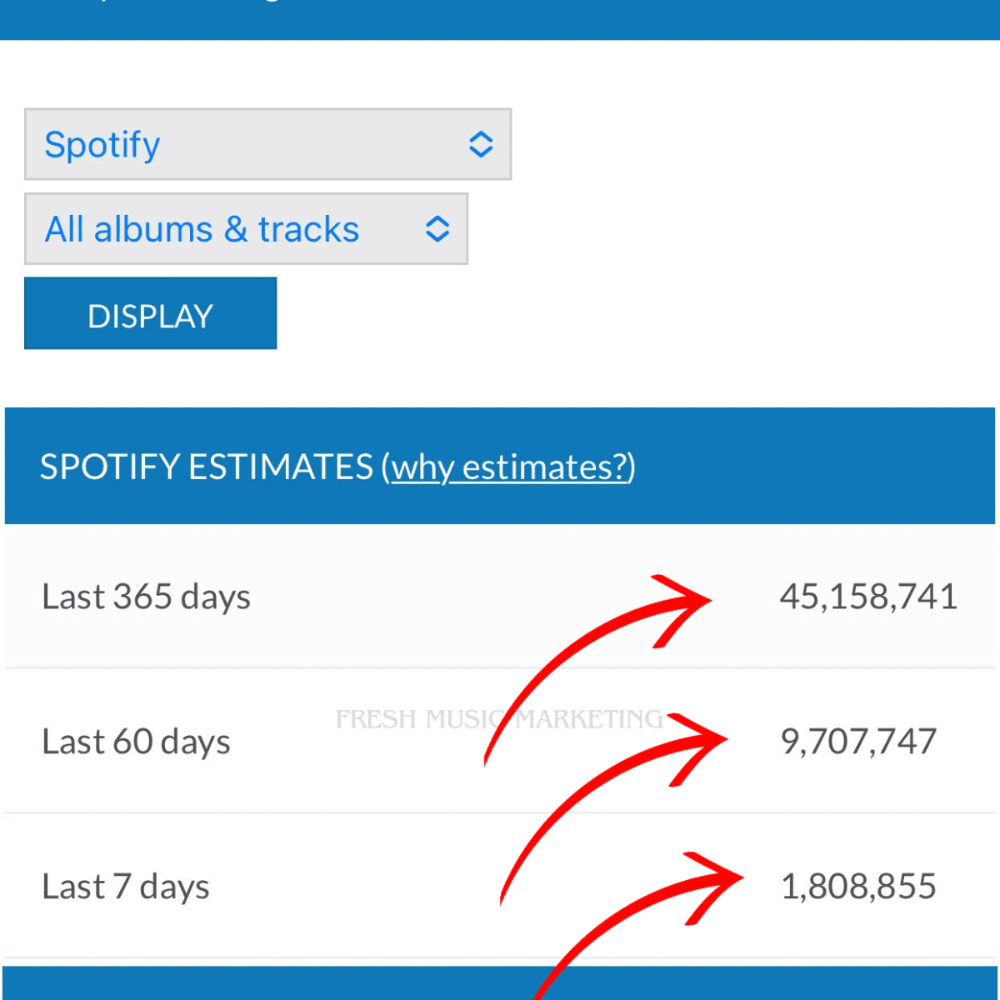Click the DISPLAY button
This screenshot has height=1000, width=1000.
[x=150, y=313]
